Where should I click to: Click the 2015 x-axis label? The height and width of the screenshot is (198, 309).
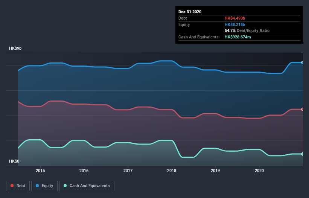(40, 171)
